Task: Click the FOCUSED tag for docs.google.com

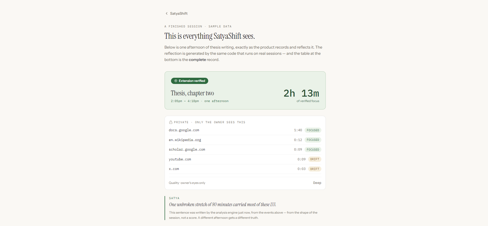Action: [313, 130]
